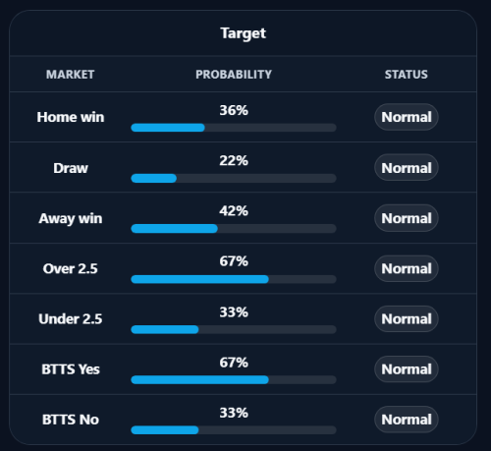Click the STATUS column header

(x=407, y=75)
